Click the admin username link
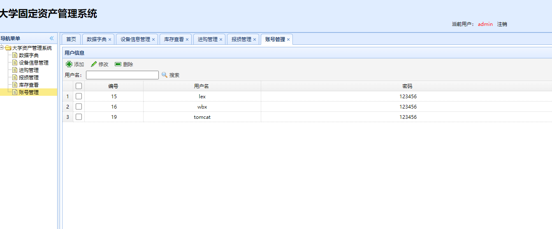Viewport: 552px width, 229px height. point(485,24)
